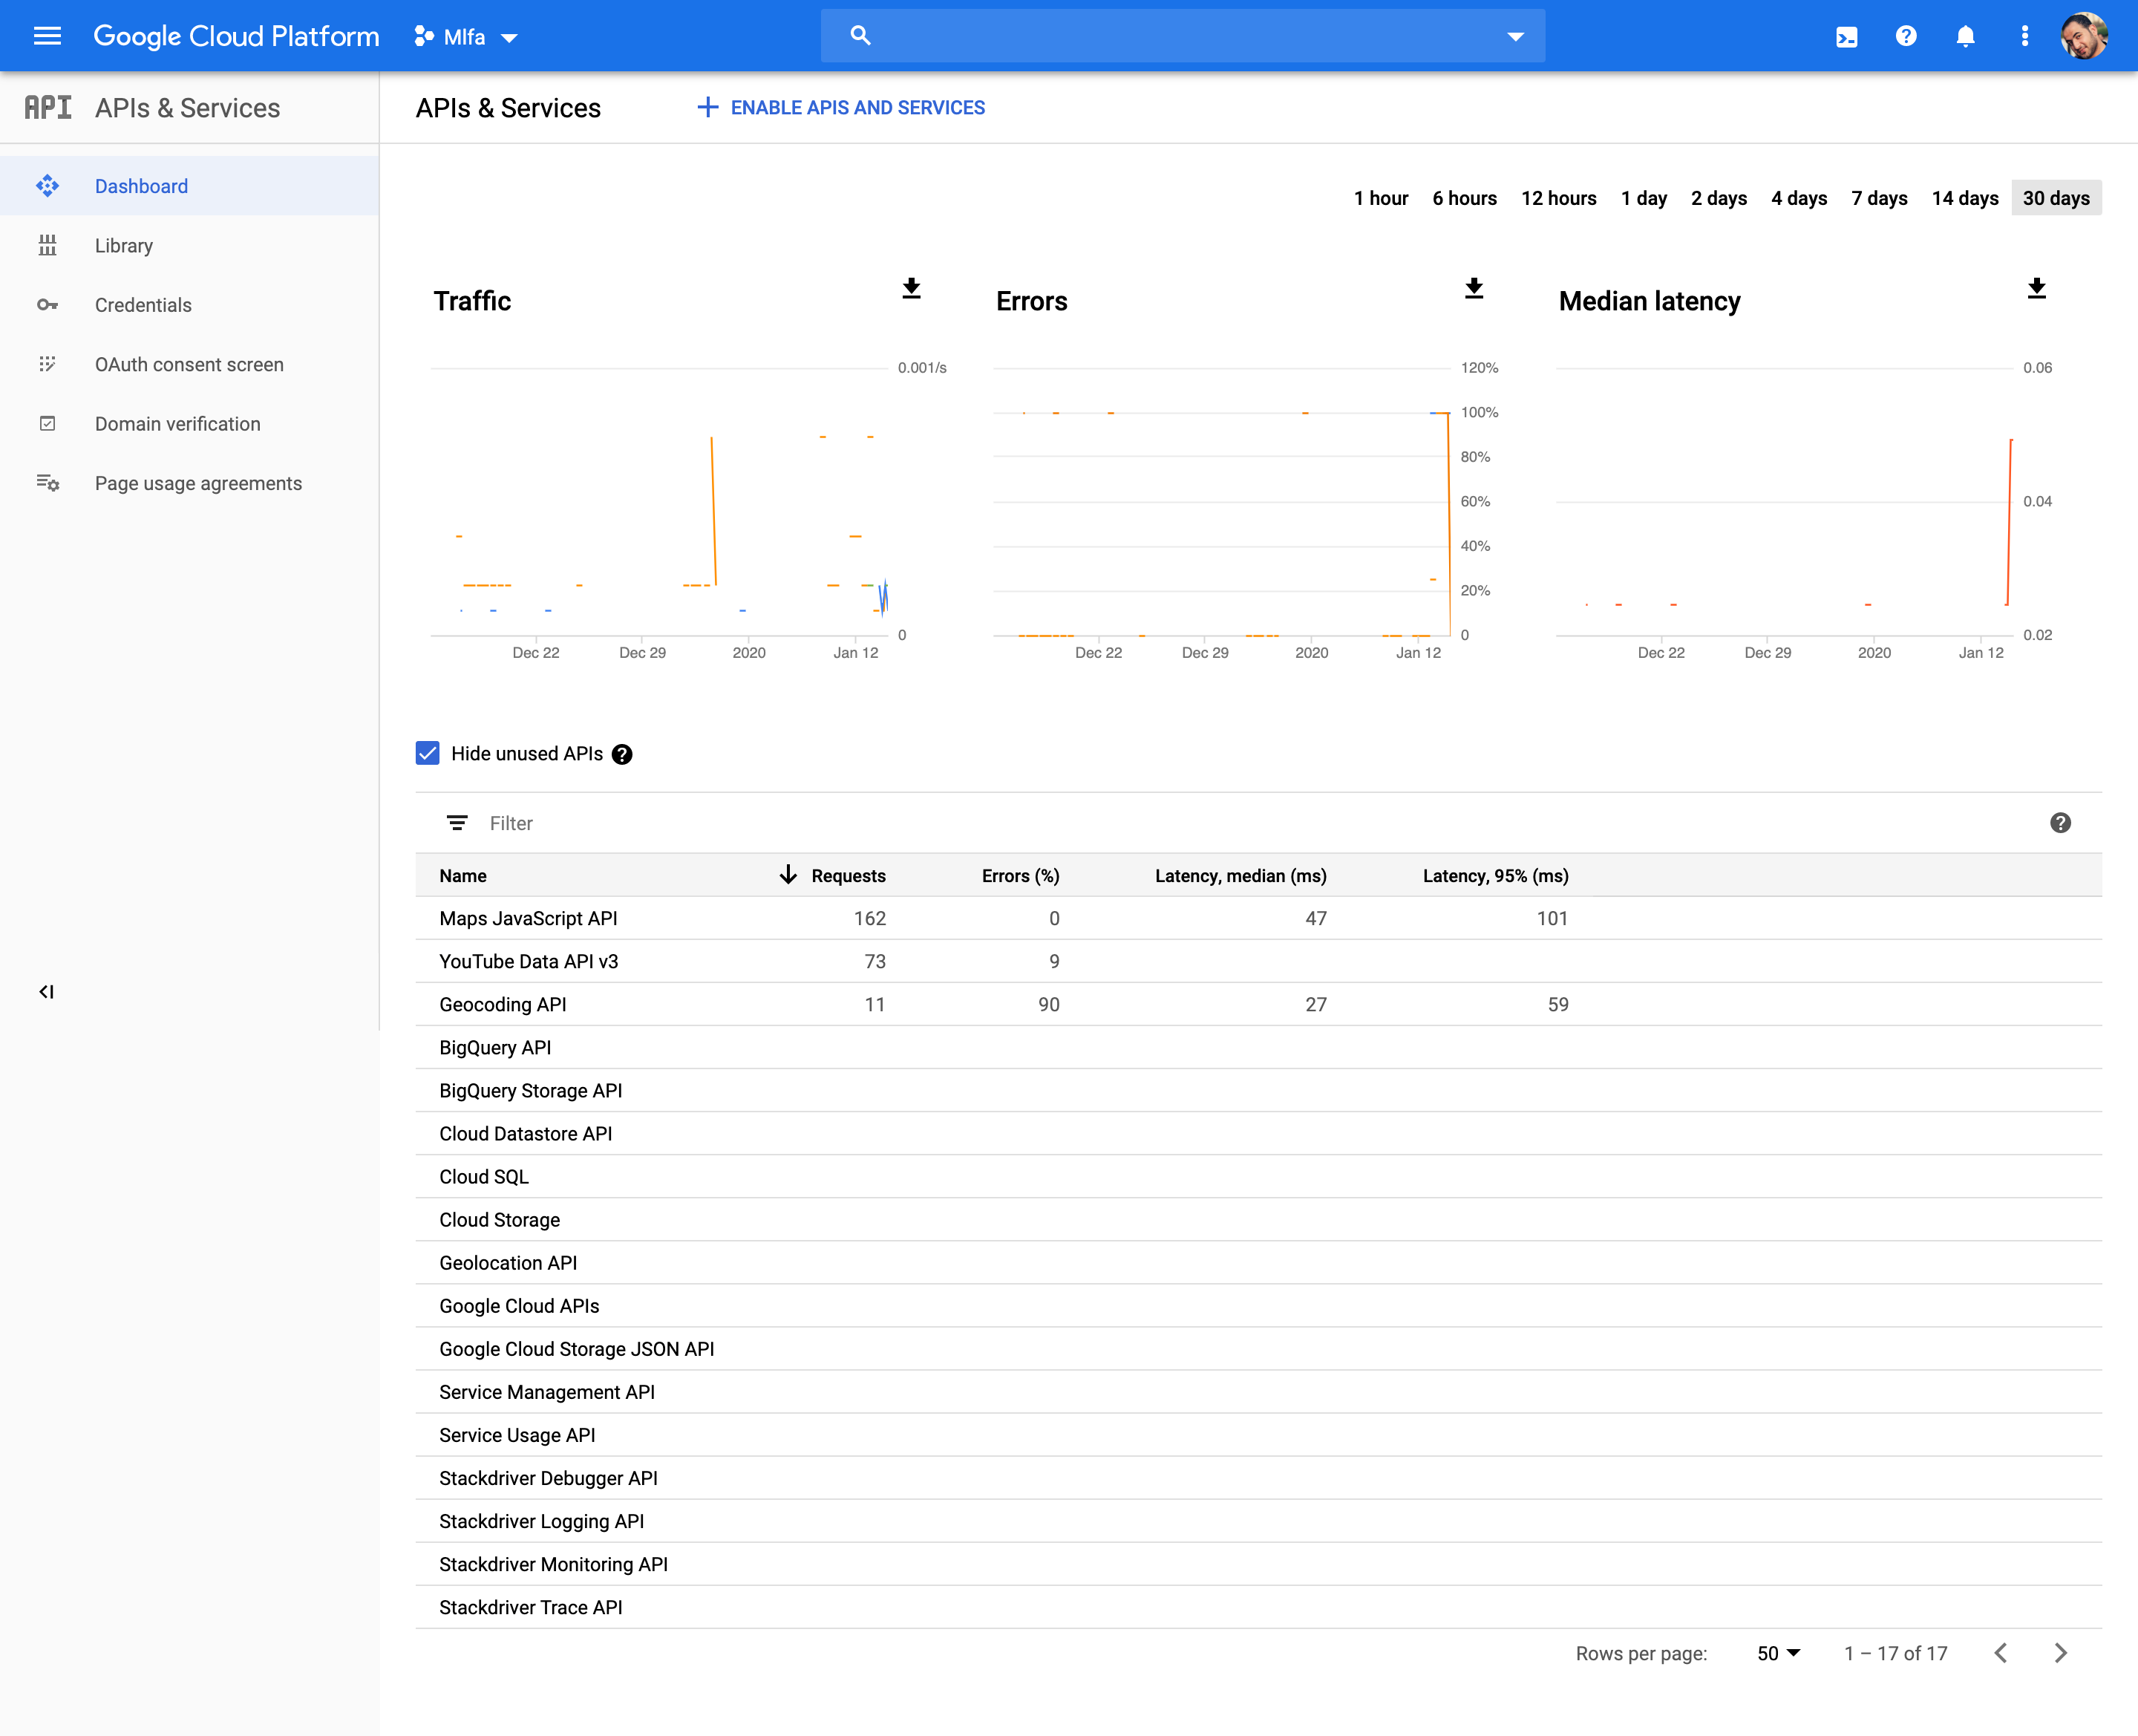The height and width of the screenshot is (1736, 2138).
Task: Download the Traffic chart data
Action: coord(911,289)
